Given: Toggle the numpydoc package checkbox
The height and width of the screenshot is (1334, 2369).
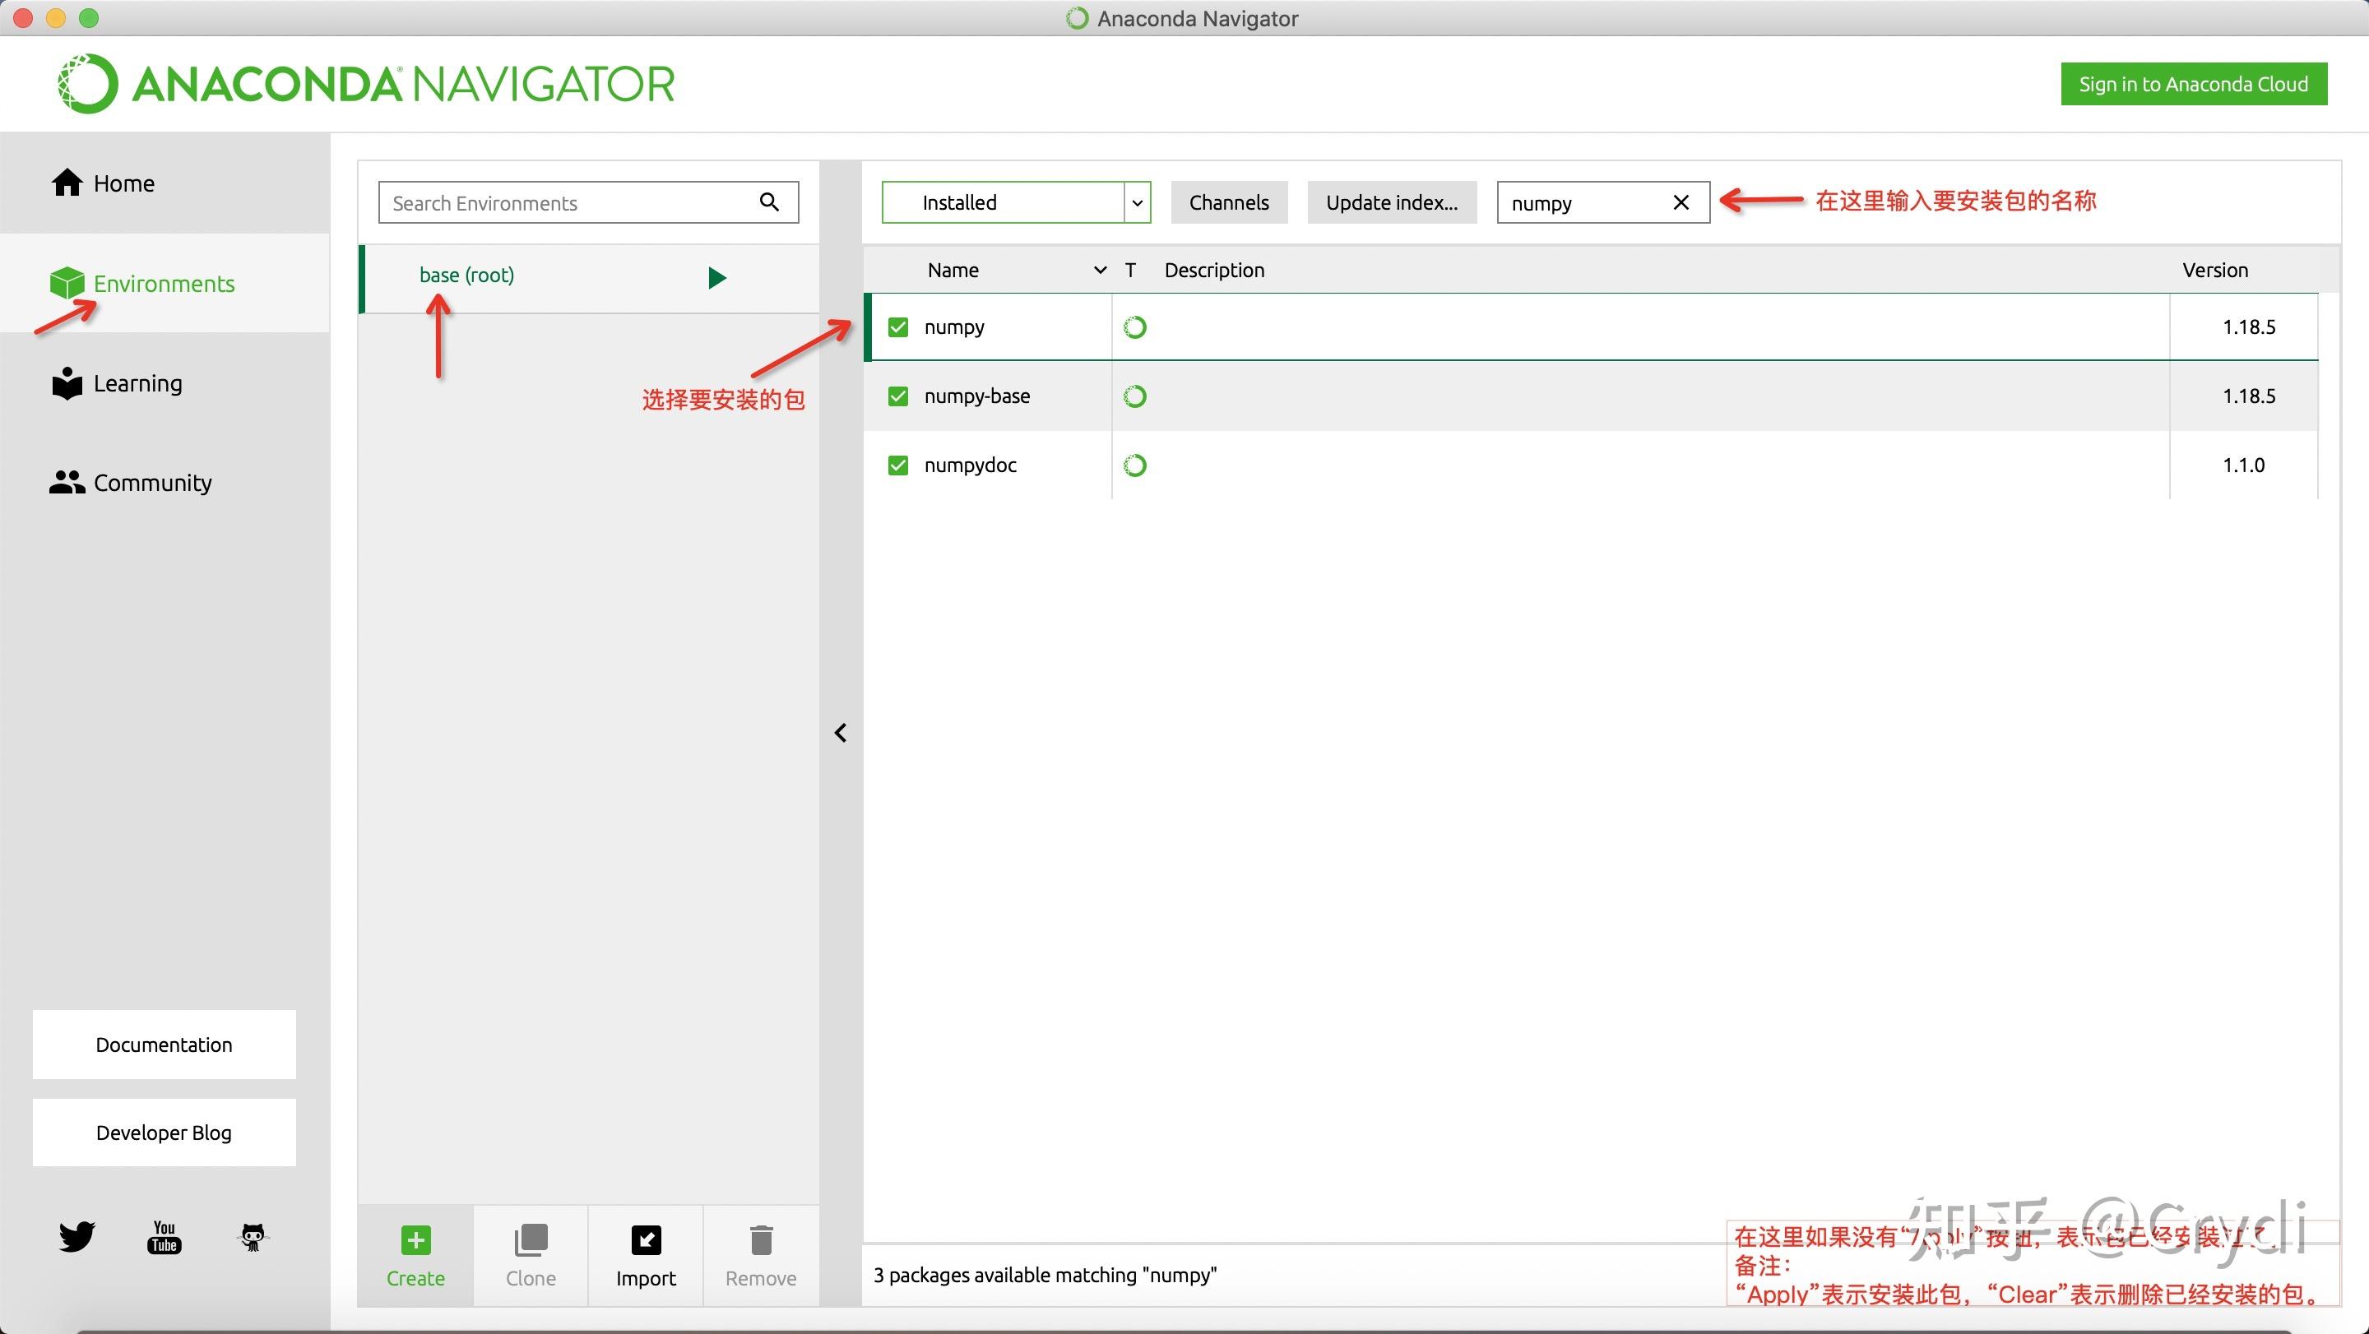Looking at the screenshot, I should click(x=898, y=466).
